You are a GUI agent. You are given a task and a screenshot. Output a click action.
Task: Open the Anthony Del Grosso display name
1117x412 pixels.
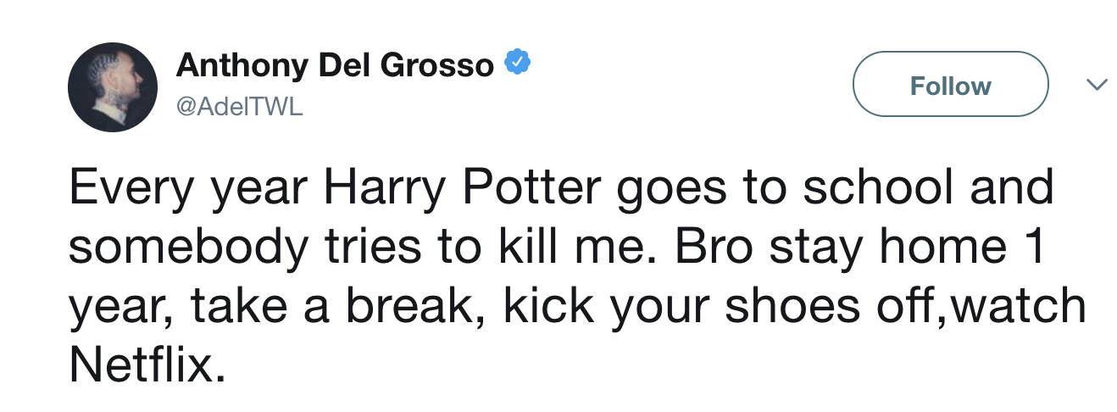click(x=335, y=65)
